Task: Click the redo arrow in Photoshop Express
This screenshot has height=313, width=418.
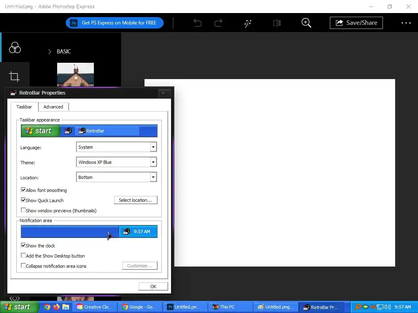Action: pos(218,23)
